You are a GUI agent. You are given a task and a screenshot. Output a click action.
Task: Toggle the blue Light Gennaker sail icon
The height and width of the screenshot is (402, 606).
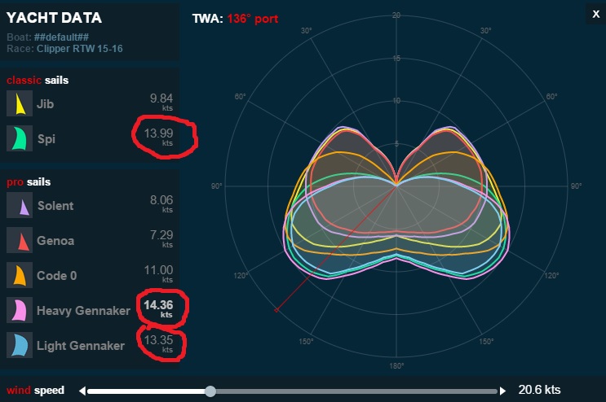pyautogui.click(x=20, y=345)
